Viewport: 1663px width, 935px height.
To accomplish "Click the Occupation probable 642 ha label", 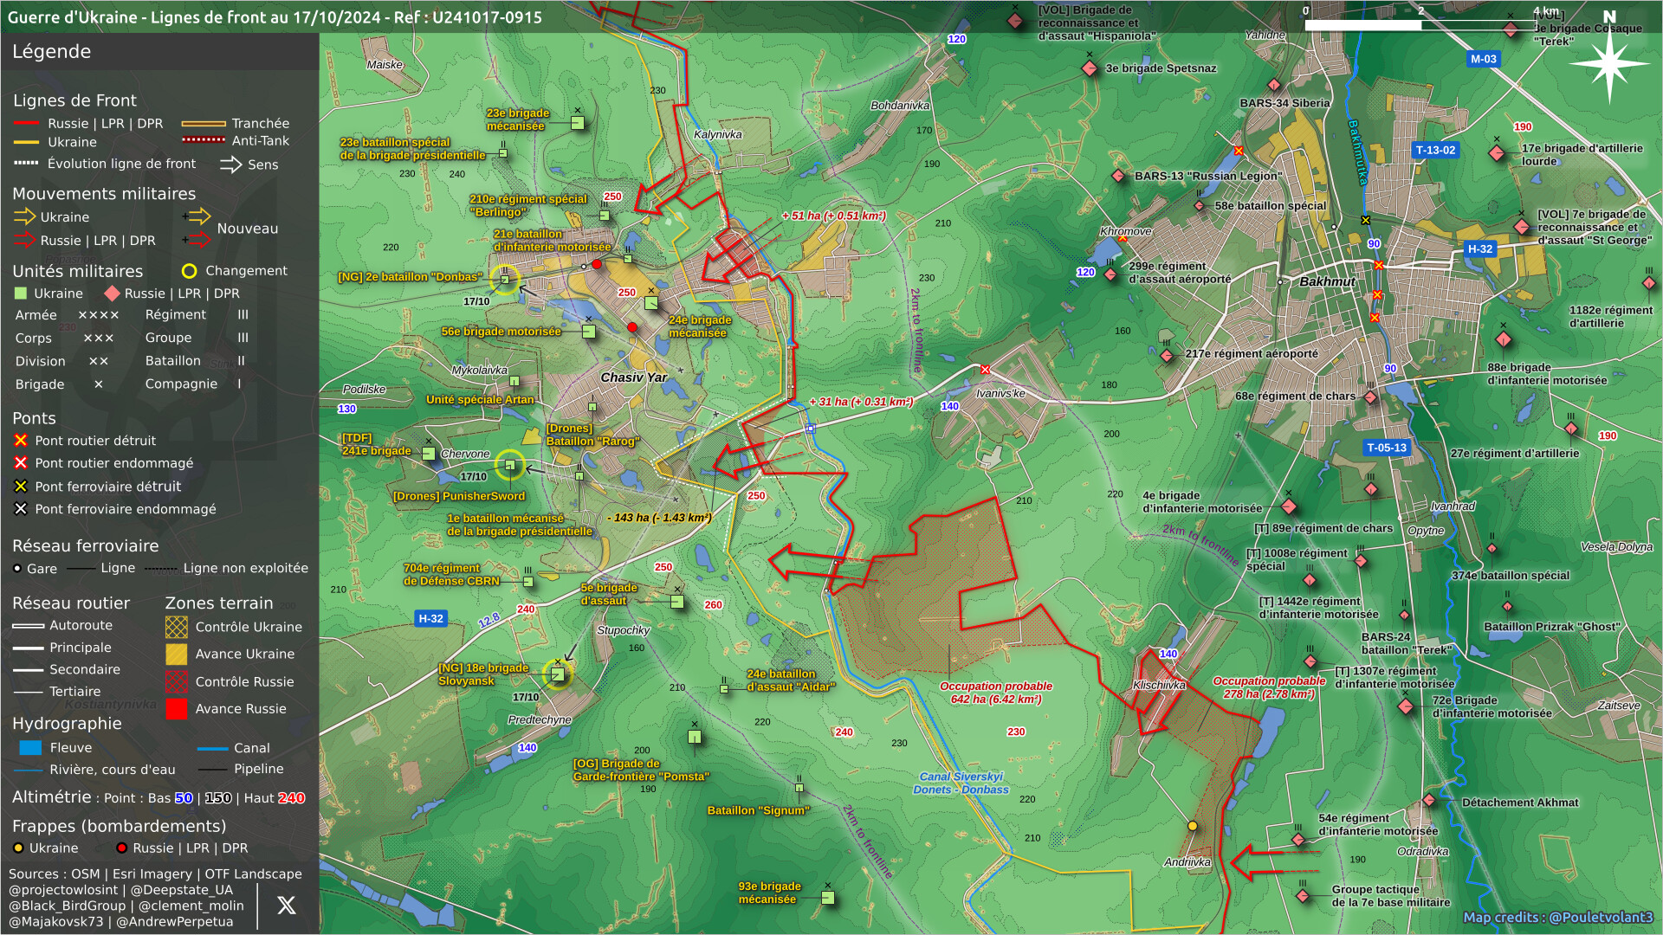I will point(995,693).
